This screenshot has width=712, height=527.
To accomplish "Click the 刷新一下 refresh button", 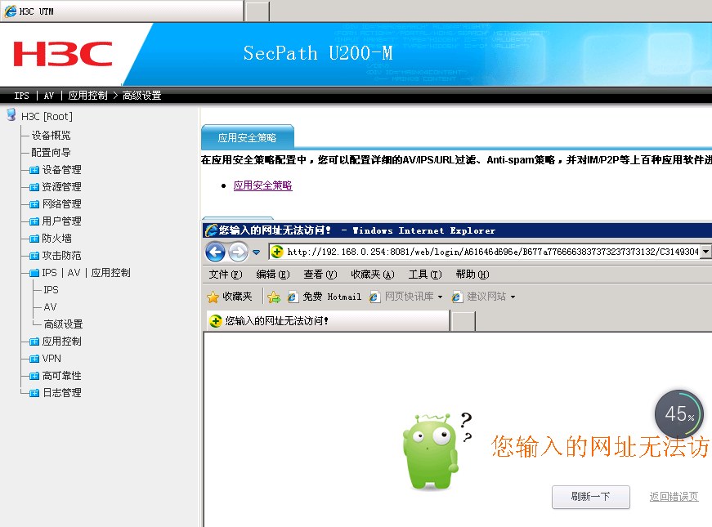I will pos(590,497).
